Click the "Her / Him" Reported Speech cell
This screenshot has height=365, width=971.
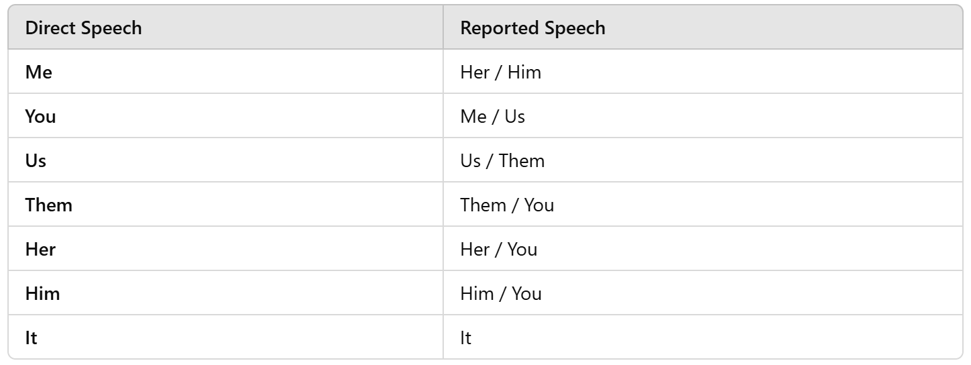point(500,72)
